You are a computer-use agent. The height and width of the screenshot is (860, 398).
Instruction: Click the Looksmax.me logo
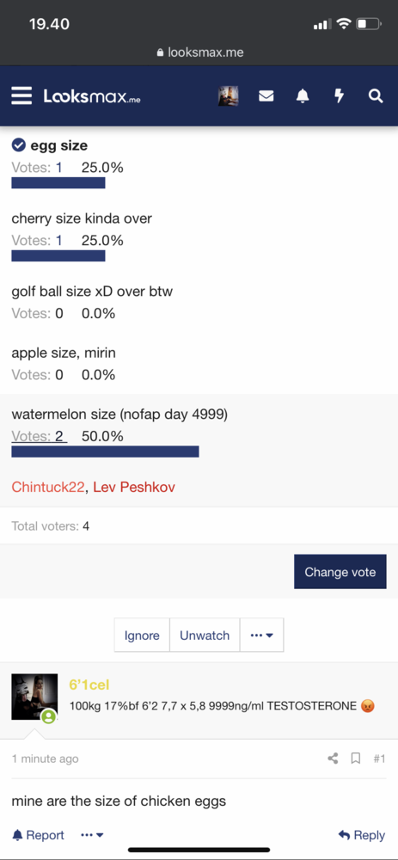(92, 96)
